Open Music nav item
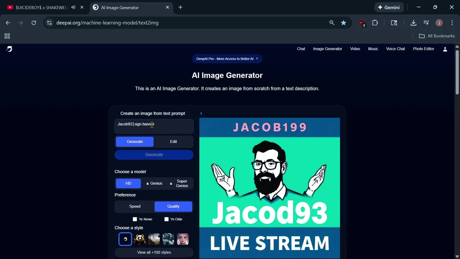 tap(373, 49)
